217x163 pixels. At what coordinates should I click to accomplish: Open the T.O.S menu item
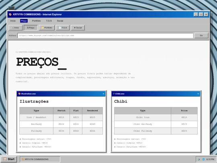(x=49, y=21)
